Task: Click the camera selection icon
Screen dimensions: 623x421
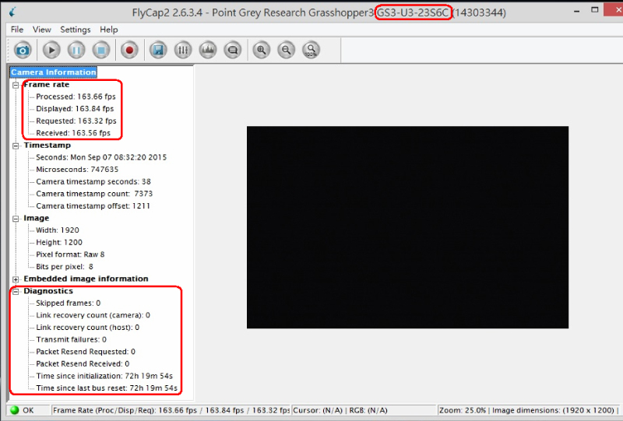Action: point(23,50)
